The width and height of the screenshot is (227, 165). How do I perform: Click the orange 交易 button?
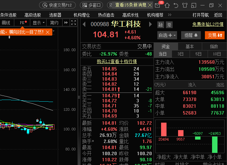click(215, 35)
